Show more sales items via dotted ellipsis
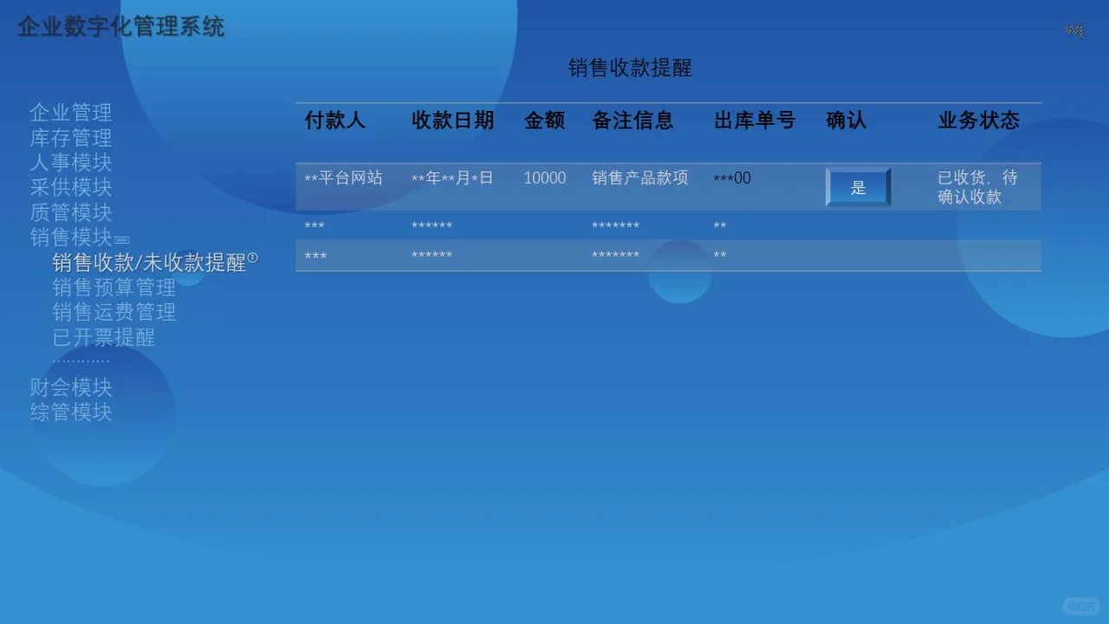Image resolution: width=1109 pixels, height=624 pixels. 81,361
